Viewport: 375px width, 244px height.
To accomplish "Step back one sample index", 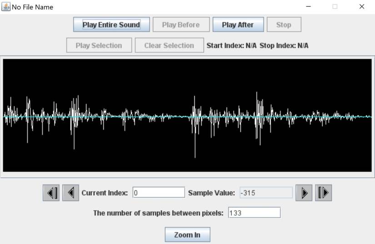I will 71,193.
